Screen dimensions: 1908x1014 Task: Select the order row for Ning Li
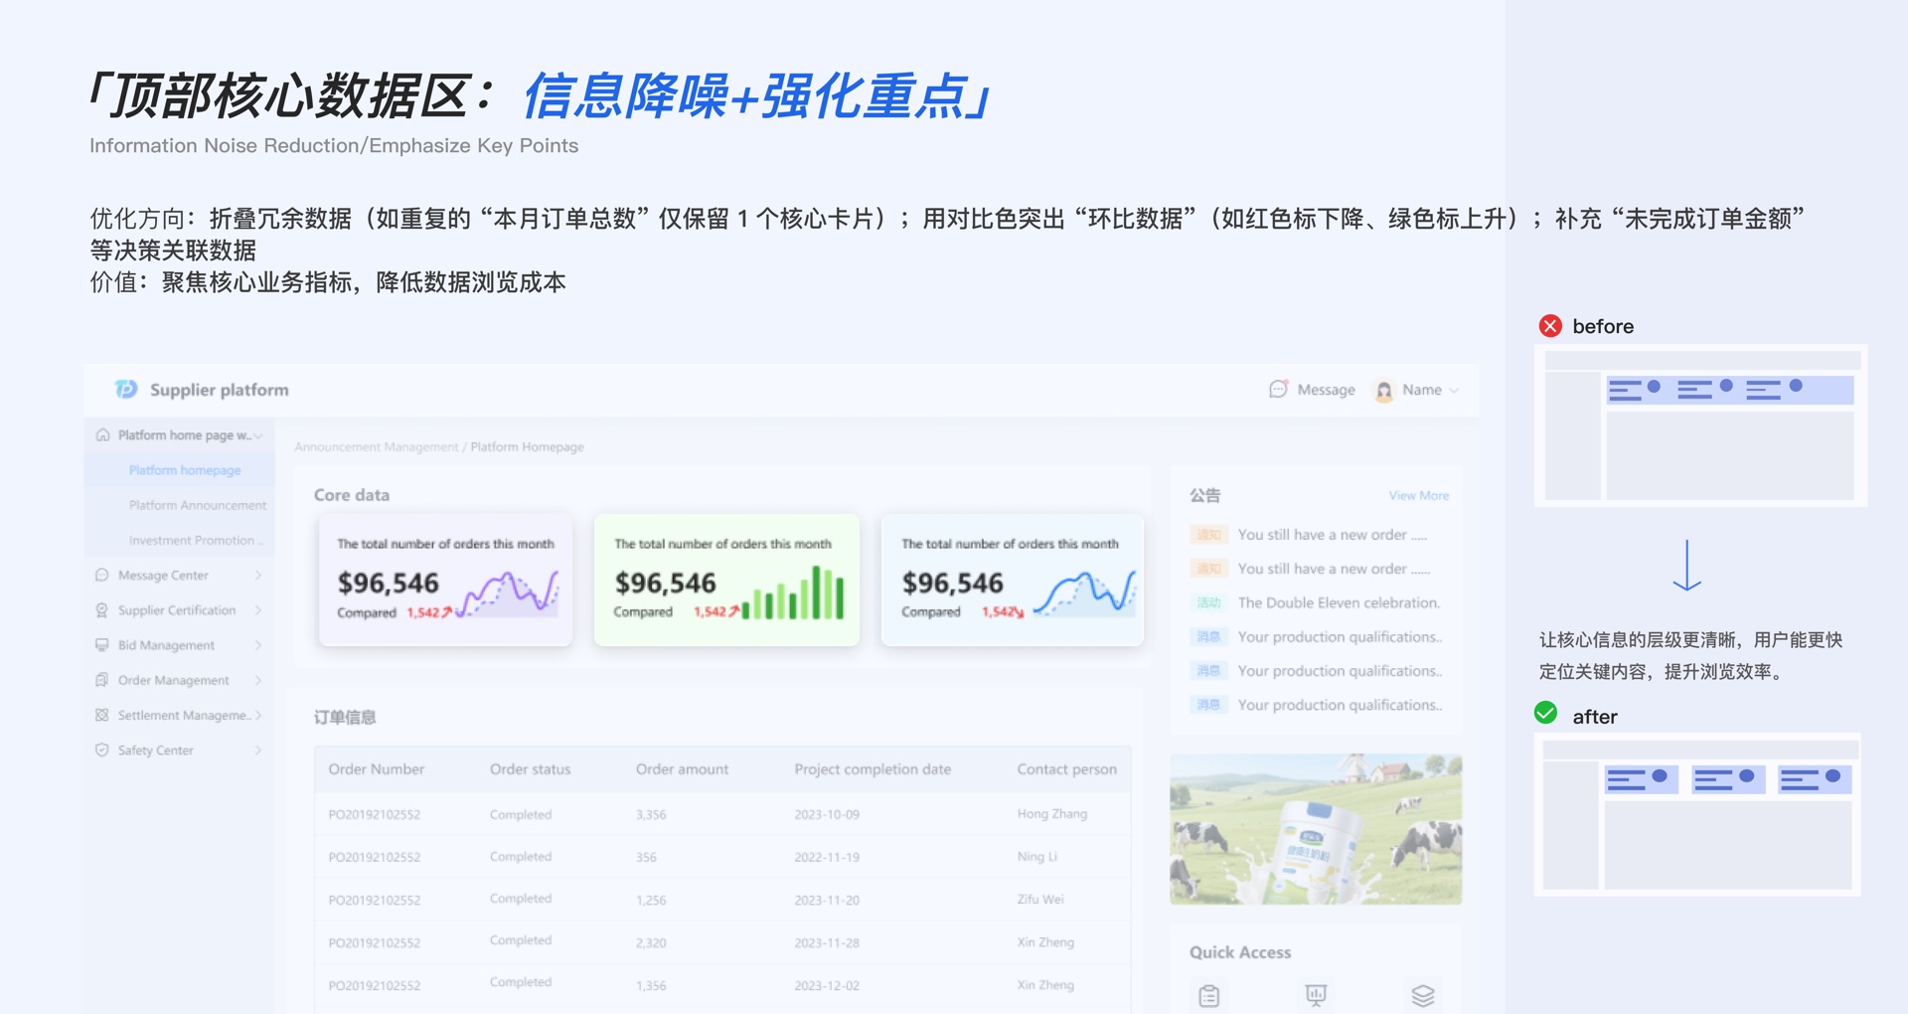tap(723, 857)
